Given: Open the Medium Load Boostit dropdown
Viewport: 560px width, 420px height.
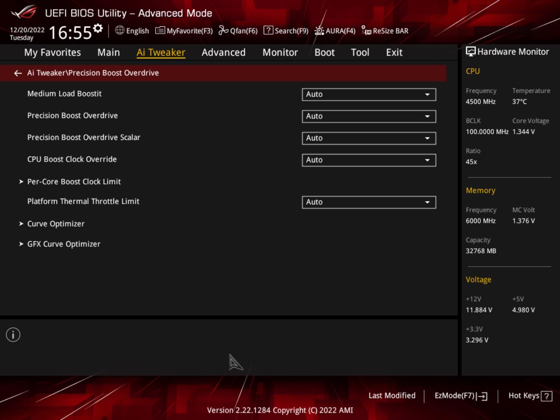Looking at the screenshot, I should (x=369, y=95).
